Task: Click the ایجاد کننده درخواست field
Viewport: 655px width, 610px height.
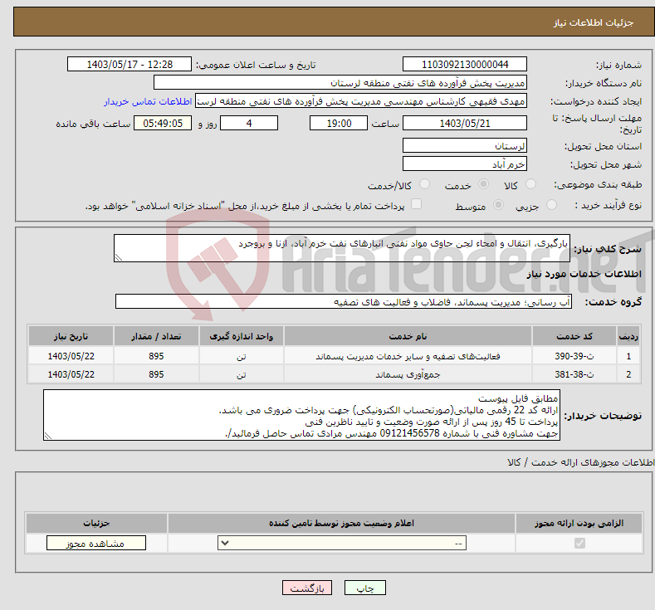Action: pos(361,101)
